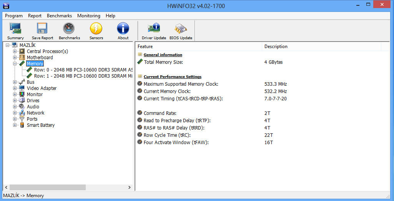
Task: Open the Program menu
Action: pyautogui.click(x=14, y=16)
